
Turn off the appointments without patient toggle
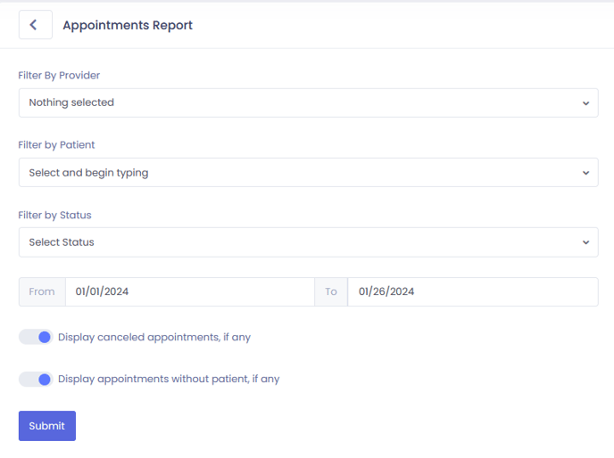(x=36, y=380)
